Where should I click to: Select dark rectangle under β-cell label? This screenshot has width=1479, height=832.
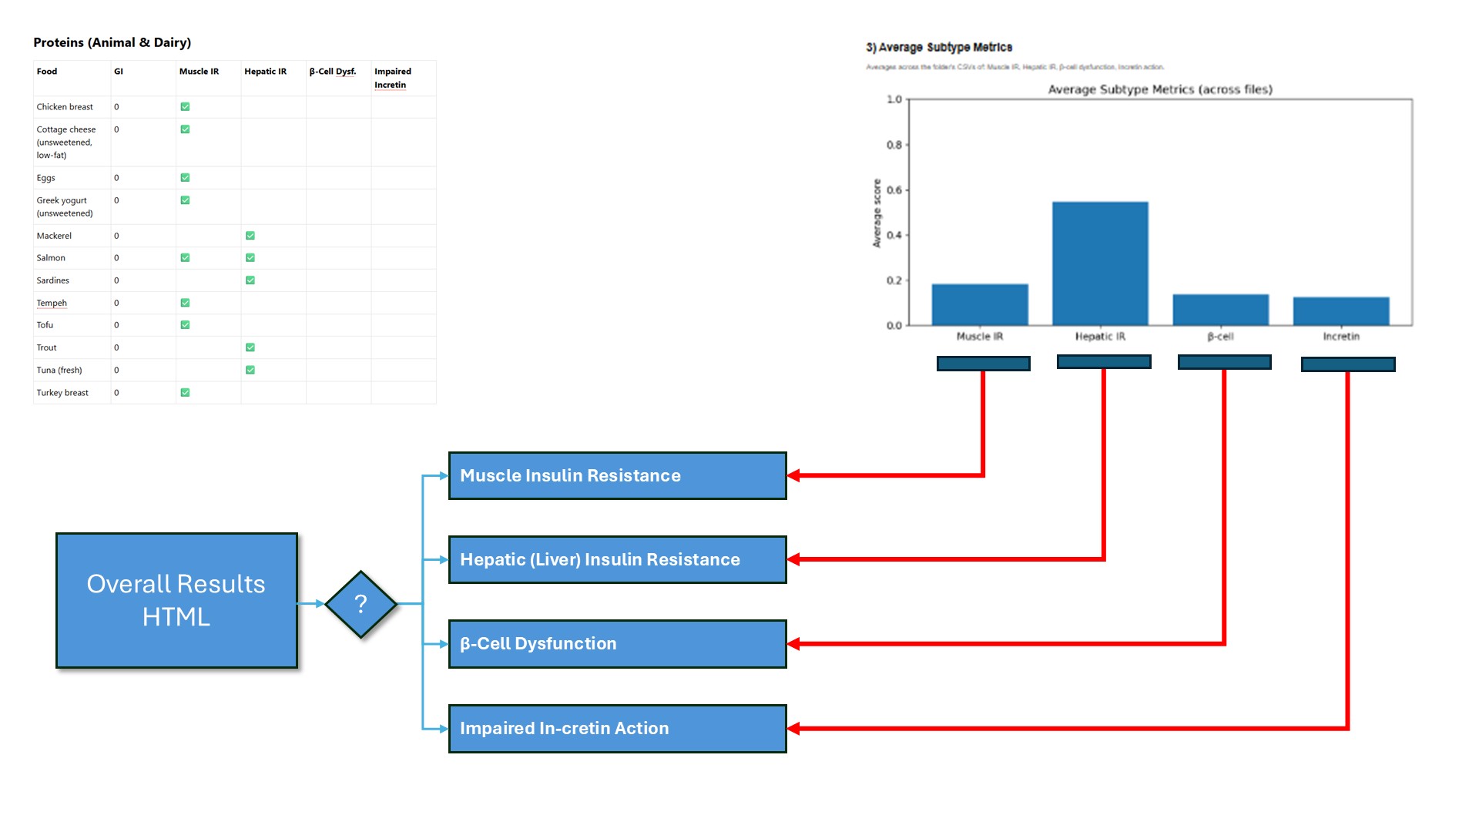(1224, 362)
